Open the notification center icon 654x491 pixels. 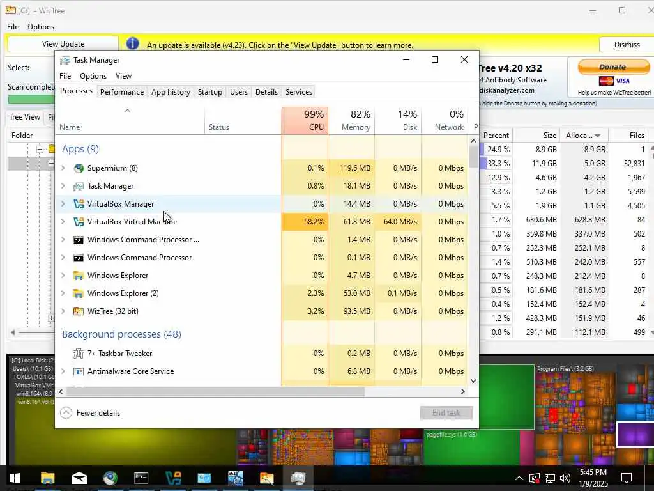[627, 478]
